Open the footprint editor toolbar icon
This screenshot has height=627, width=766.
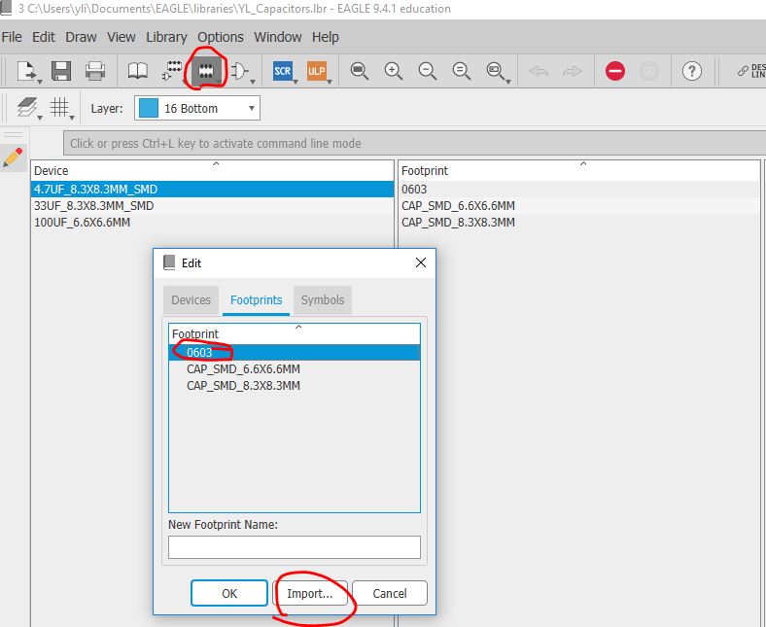[x=205, y=71]
